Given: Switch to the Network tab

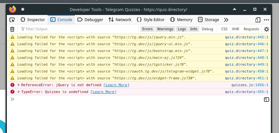Looking at the screenshot, I should click(x=120, y=20).
